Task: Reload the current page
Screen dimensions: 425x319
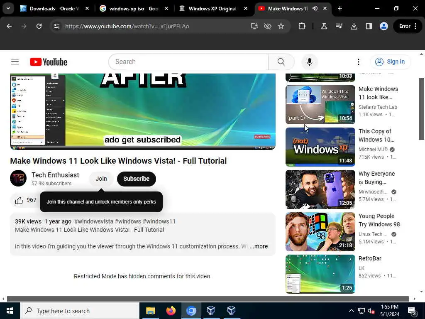Action: 39,26
